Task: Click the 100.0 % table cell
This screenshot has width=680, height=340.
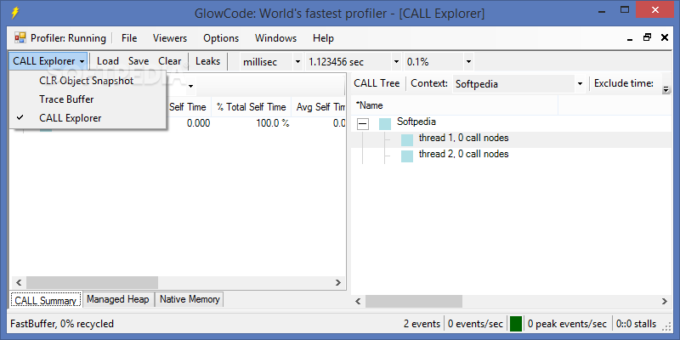Action: tap(272, 123)
